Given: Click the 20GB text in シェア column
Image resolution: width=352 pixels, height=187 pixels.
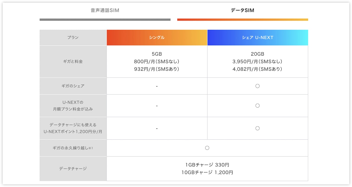Looking at the screenshot, I should pyautogui.click(x=258, y=54).
